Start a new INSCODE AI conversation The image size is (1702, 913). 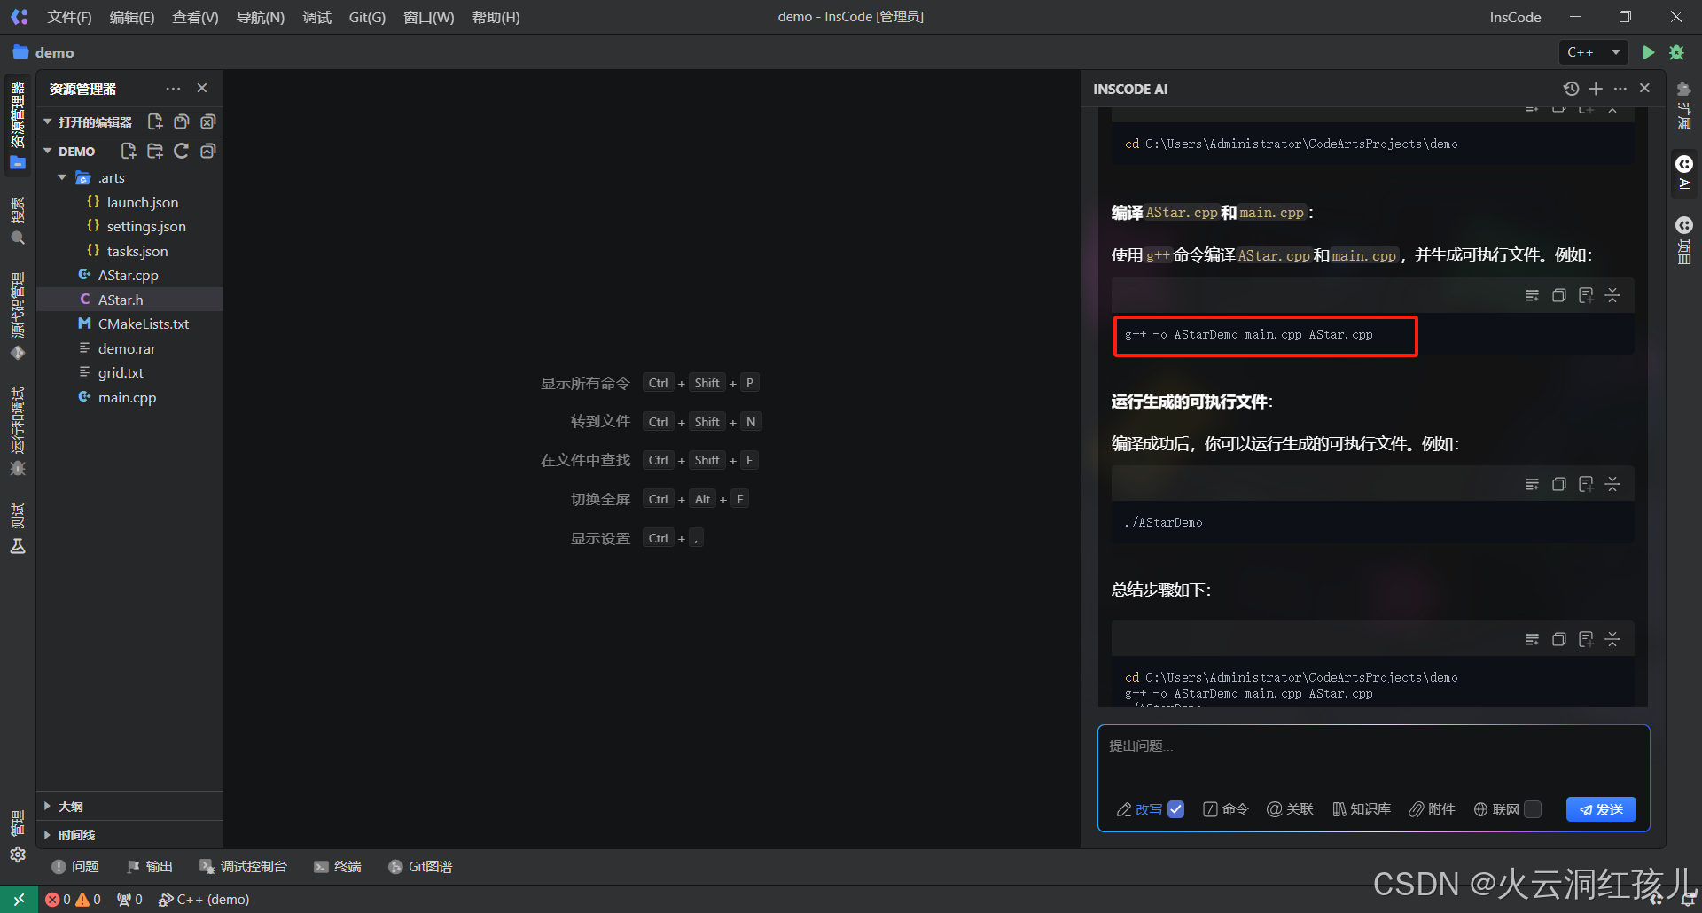click(x=1596, y=89)
